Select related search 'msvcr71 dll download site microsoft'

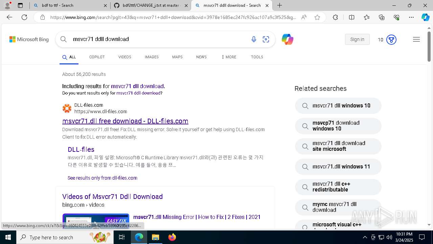338,146
